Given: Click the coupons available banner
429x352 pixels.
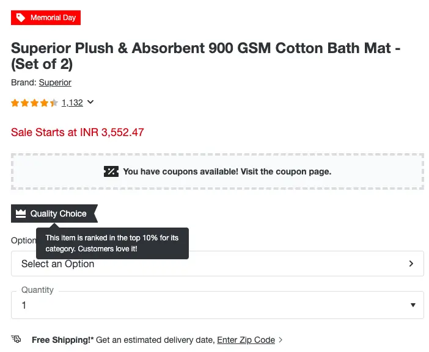Looking at the screenshot, I should point(218,171).
